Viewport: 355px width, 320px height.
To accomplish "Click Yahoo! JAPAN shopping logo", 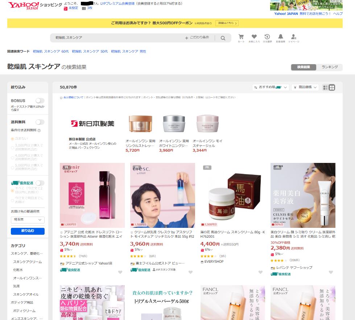I will point(35,6).
